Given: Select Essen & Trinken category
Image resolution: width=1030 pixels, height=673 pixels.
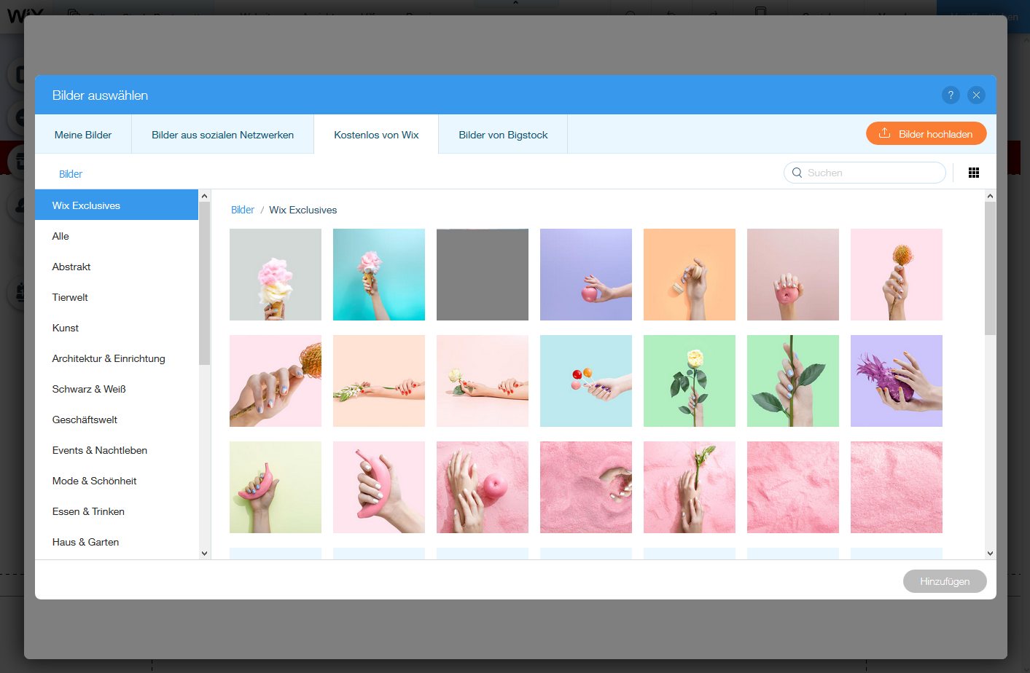Looking at the screenshot, I should pyautogui.click(x=117, y=511).
